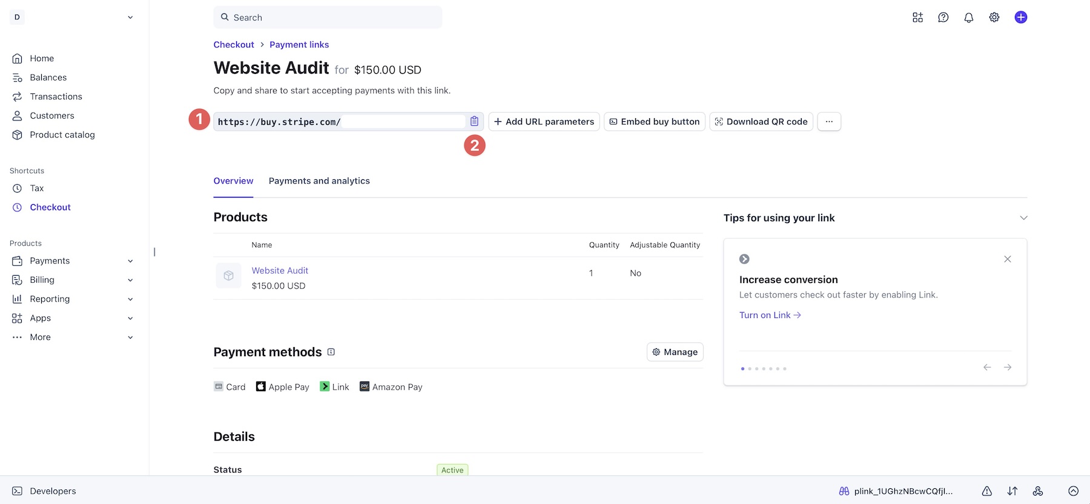Image resolution: width=1090 pixels, height=504 pixels.
Task: Click the binoculars plink inspector item
Action: 896,491
